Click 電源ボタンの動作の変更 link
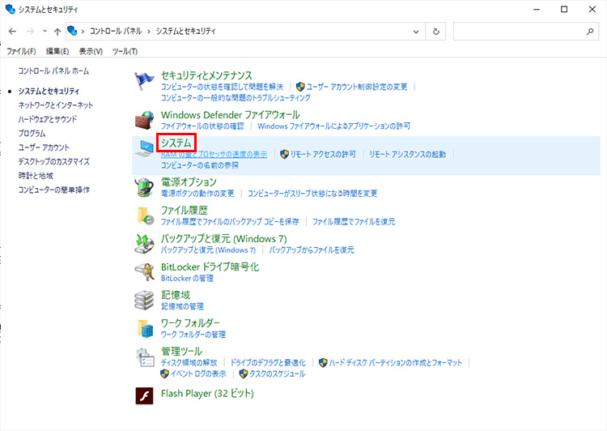607x431 pixels. tap(197, 193)
